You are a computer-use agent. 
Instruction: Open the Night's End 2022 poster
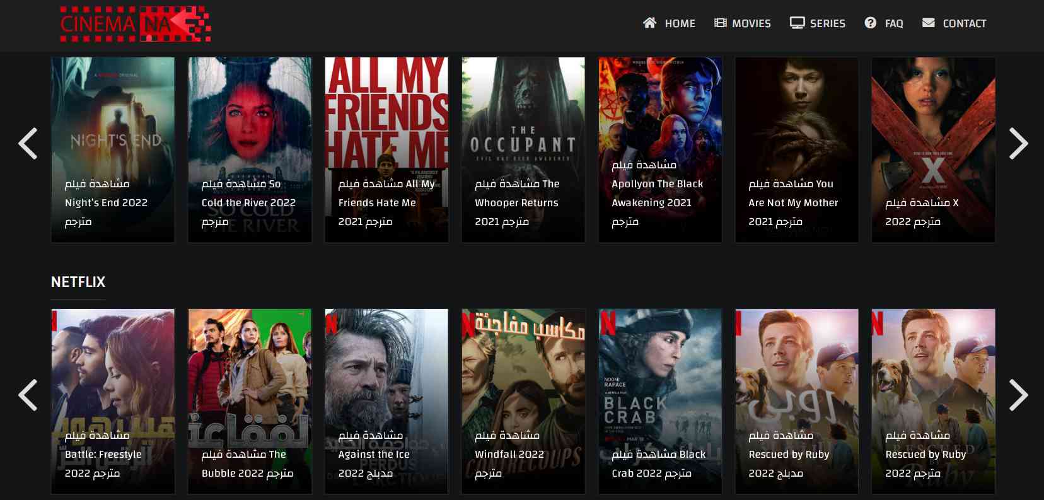(113, 150)
